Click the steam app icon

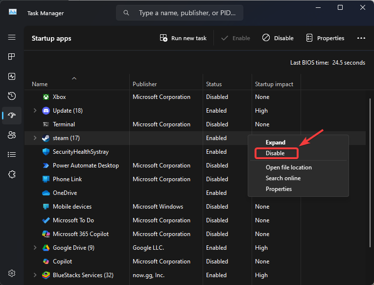click(x=46, y=138)
